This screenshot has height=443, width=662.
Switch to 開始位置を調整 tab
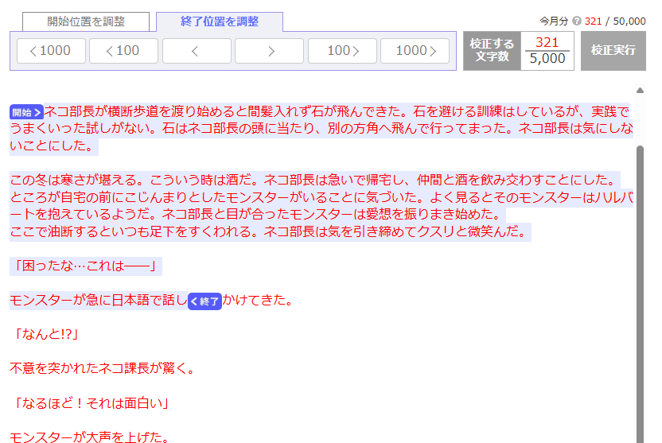[86, 21]
